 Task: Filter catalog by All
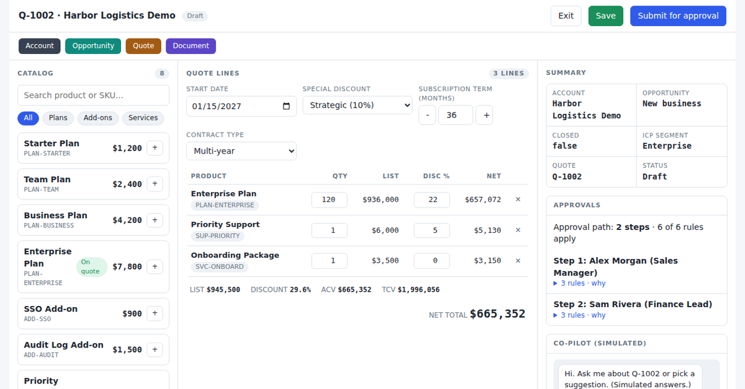[x=28, y=118]
